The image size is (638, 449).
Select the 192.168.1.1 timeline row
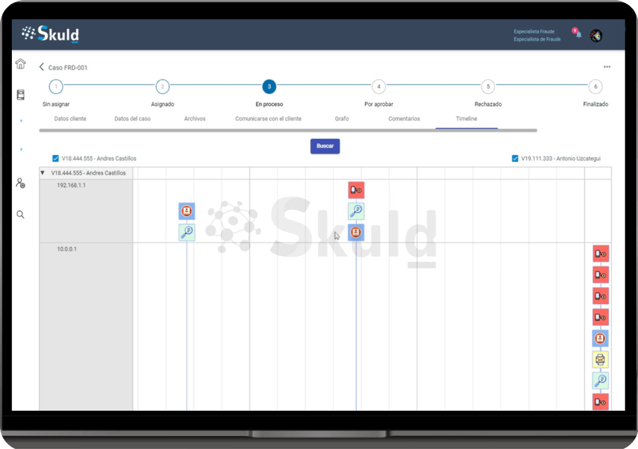pos(72,186)
